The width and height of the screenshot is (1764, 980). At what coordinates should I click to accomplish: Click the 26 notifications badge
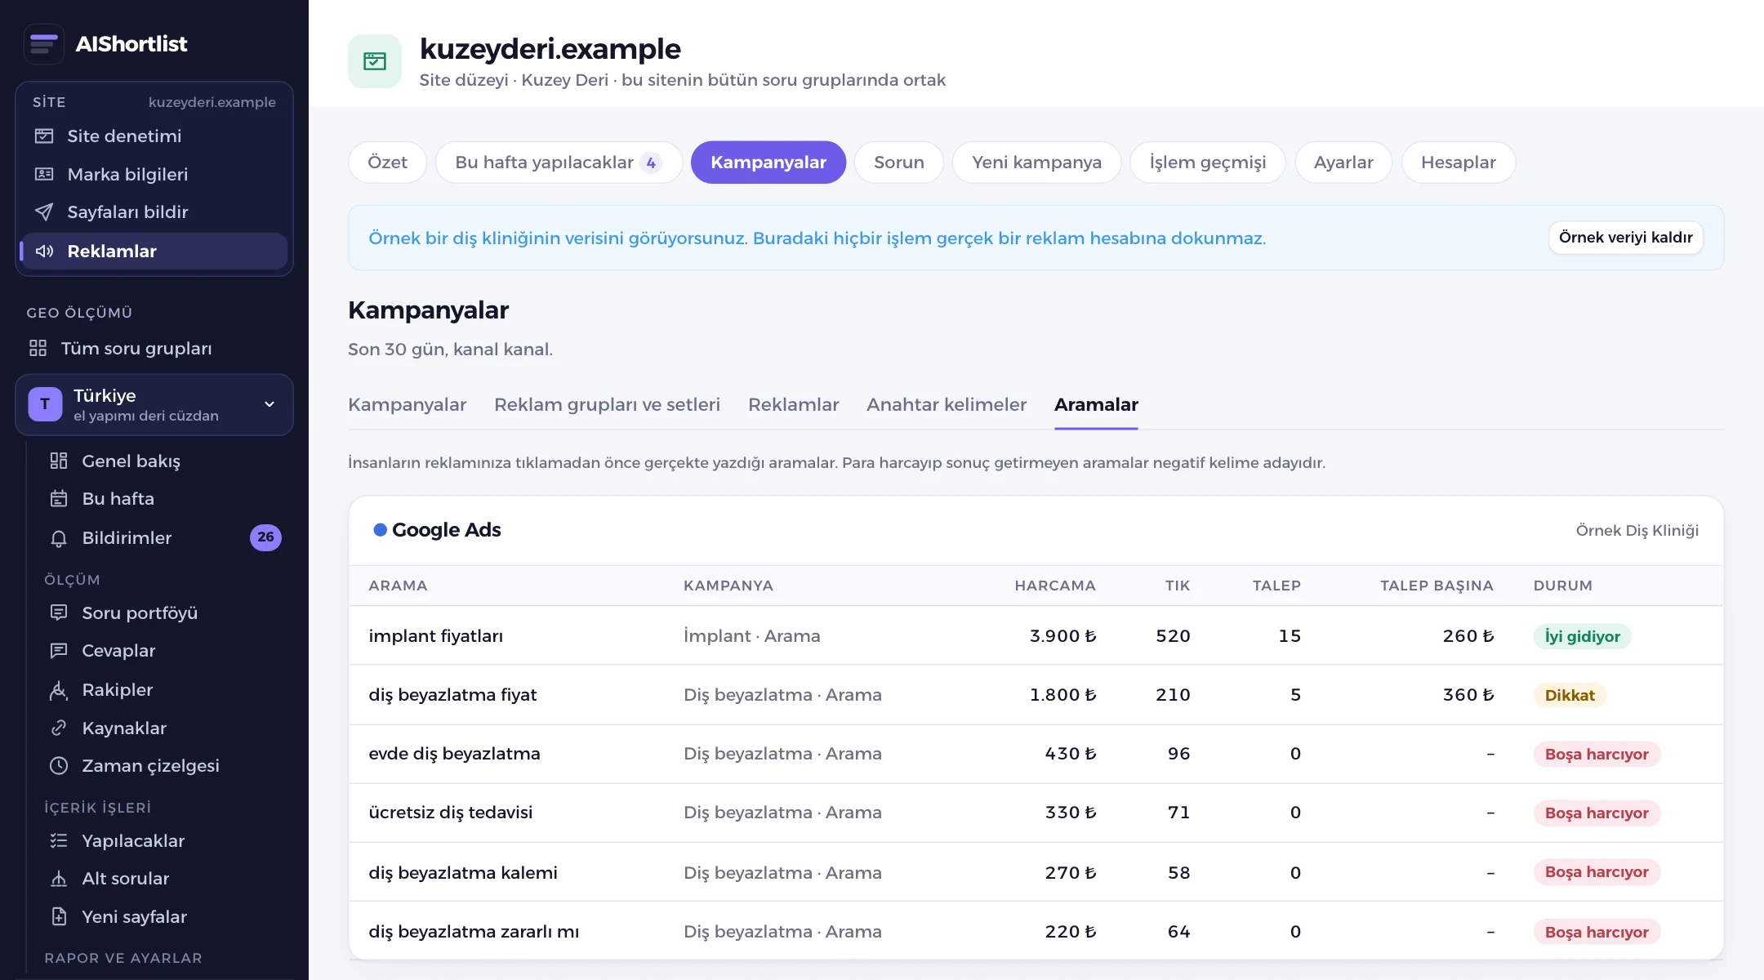tap(265, 537)
